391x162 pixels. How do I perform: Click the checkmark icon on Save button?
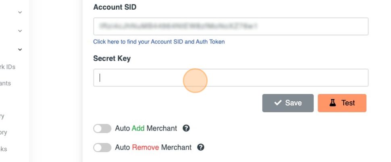(278, 103)
